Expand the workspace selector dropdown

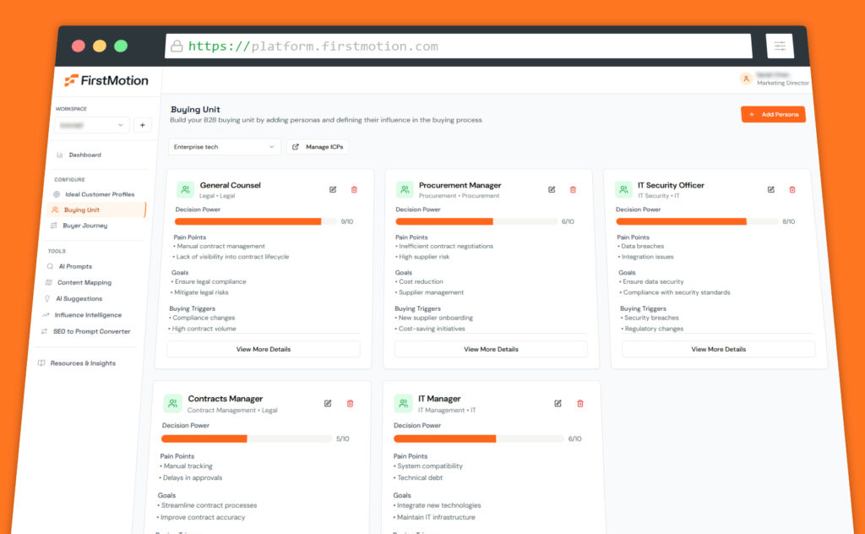click(93, 124)
